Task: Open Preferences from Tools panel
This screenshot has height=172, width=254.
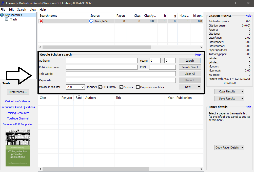Action: point(18,92)
